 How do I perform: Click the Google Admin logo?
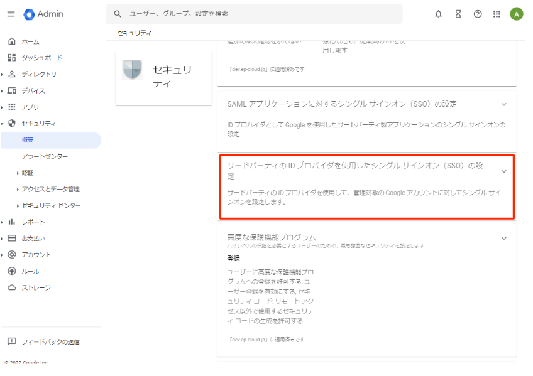click(x=43, y=14)
